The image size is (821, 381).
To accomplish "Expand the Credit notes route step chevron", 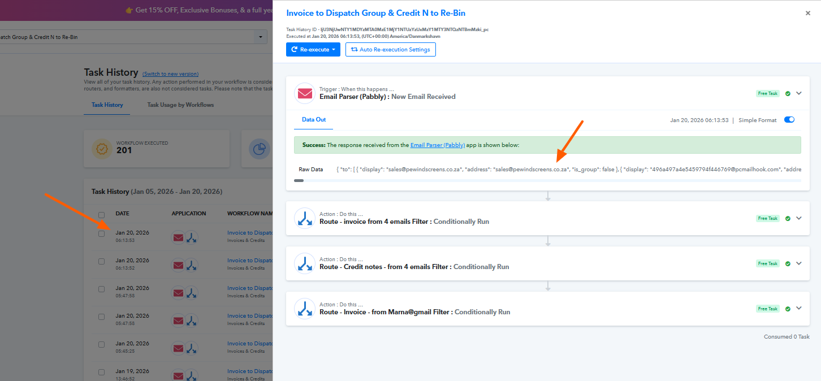I will [799, 263].
